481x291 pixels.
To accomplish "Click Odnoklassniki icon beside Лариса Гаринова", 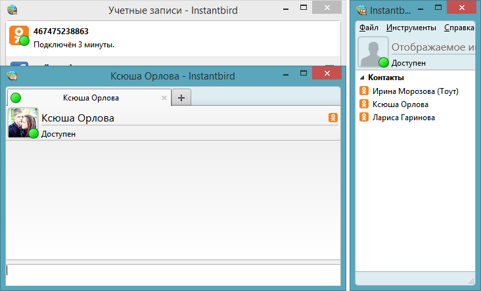I will [x=364, y=117].
